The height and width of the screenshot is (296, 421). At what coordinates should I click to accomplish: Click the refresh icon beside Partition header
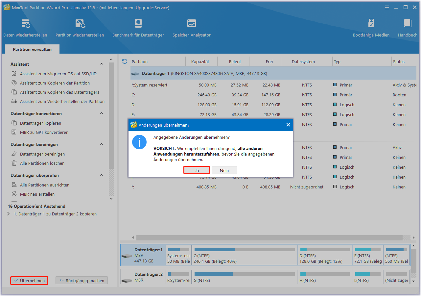click(125, 62)
